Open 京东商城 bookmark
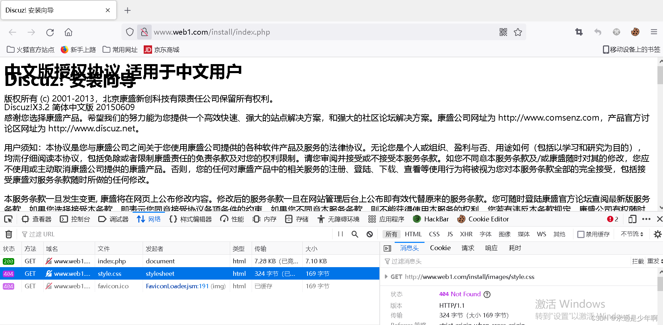Screen dimensions: 663x325 click(161, 50)
